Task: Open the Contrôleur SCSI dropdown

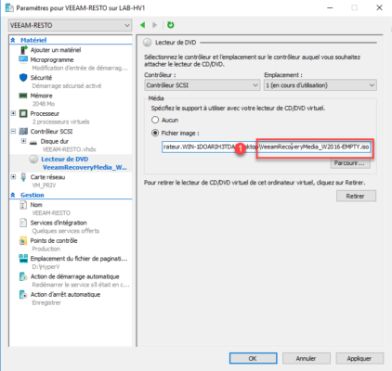Action: click(x=203, y=85)
